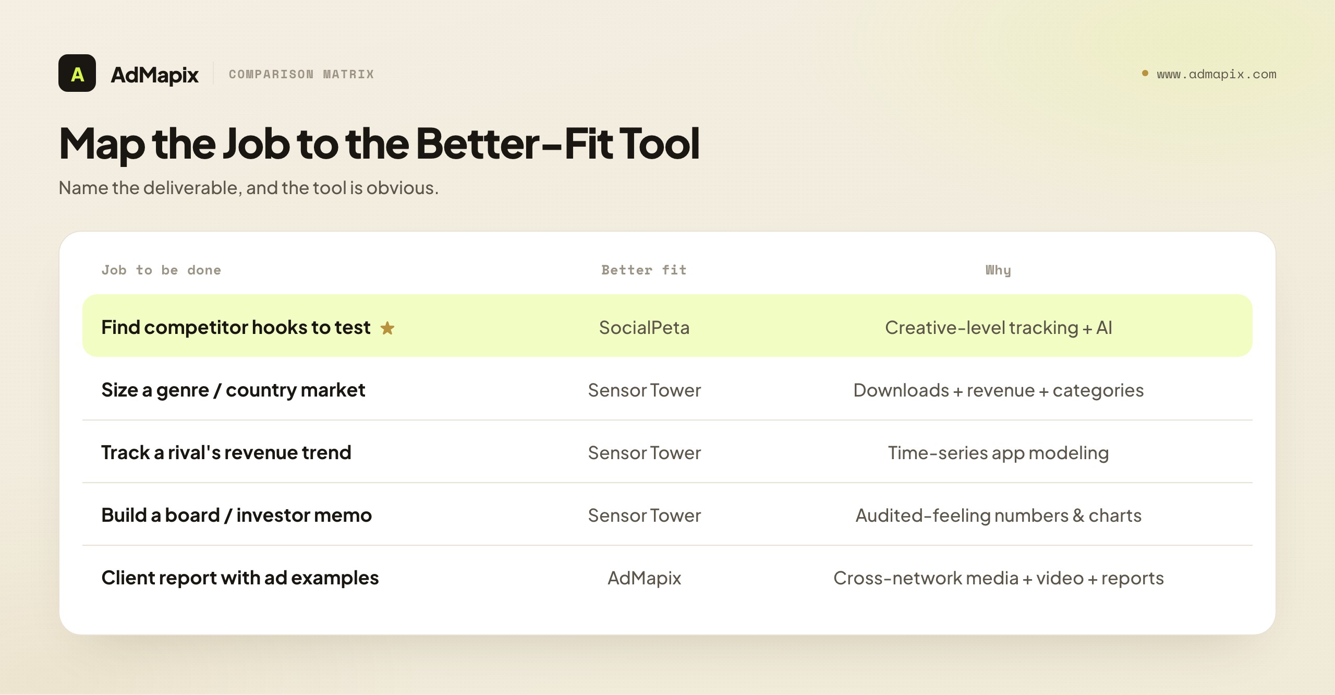Select Build a board / investor memo
The width and height of the screenshot is (1335, 695).
(x=237, y=516)
